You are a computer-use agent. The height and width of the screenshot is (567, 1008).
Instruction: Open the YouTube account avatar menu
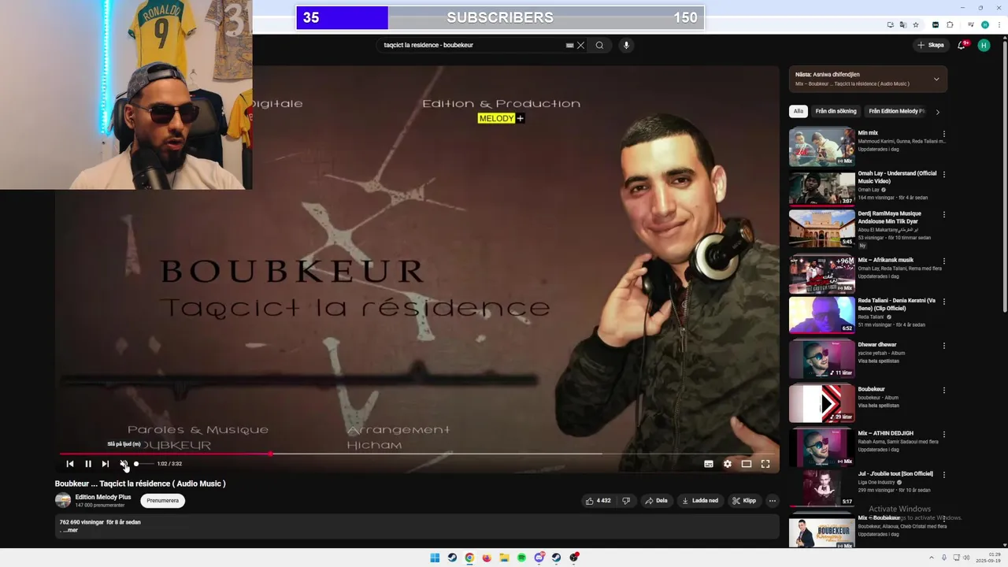(984, 45)
